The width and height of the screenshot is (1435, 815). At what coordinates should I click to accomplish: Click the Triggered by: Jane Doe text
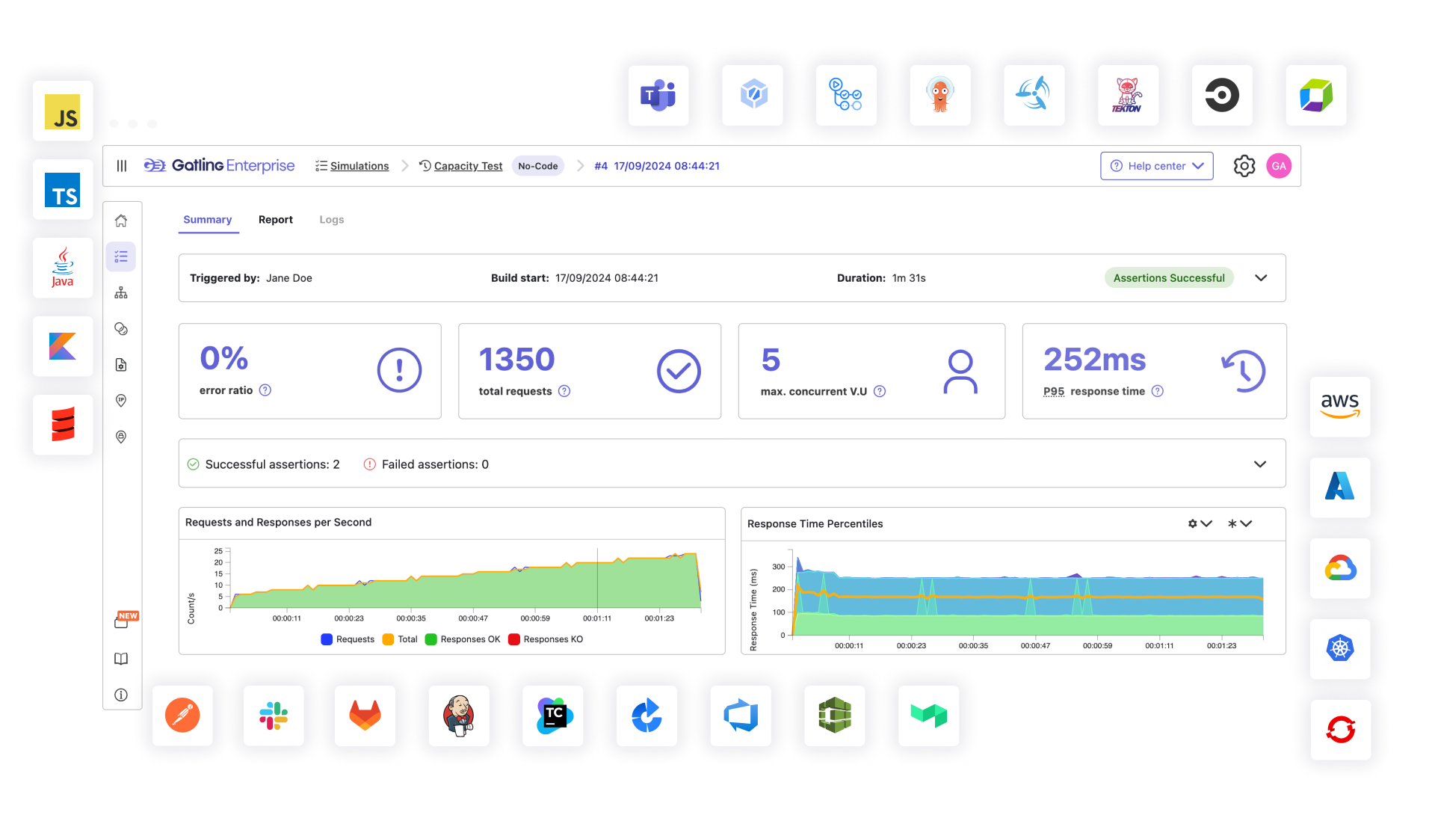coord(251,278)
